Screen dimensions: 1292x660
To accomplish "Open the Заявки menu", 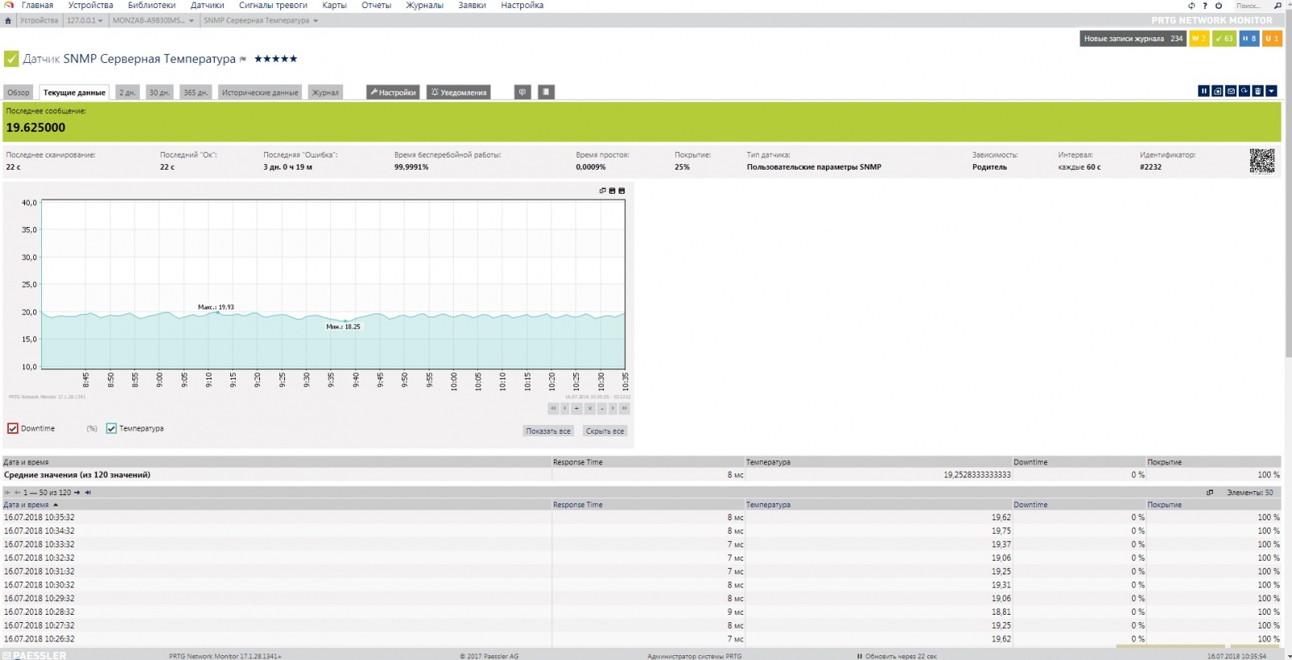I will pos(472,6).
